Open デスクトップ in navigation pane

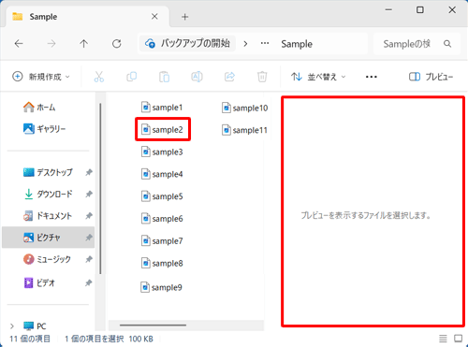coord(48,172)
